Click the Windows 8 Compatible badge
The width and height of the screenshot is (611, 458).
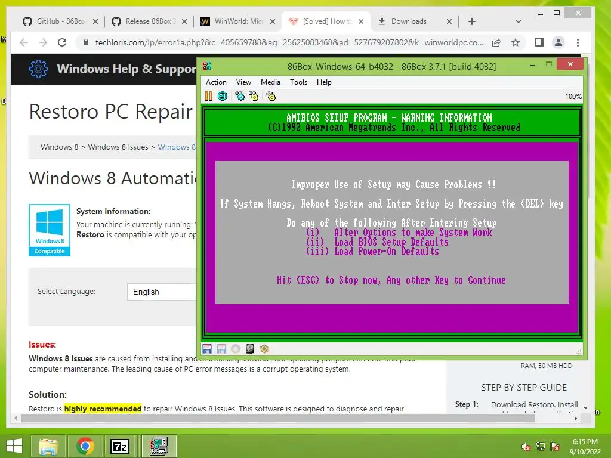[50, 230]
